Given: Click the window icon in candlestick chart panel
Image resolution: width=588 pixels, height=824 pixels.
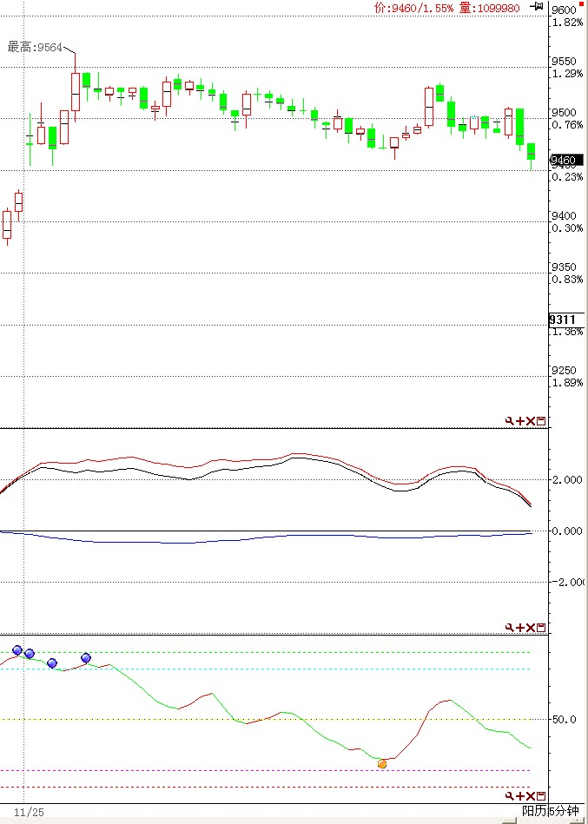Looking at the screenshot, I should [x=542, y=421].
